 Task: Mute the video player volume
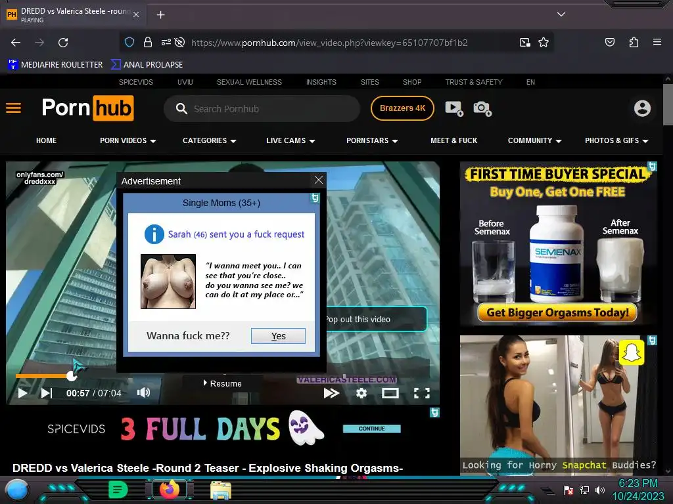pos(143,392)
